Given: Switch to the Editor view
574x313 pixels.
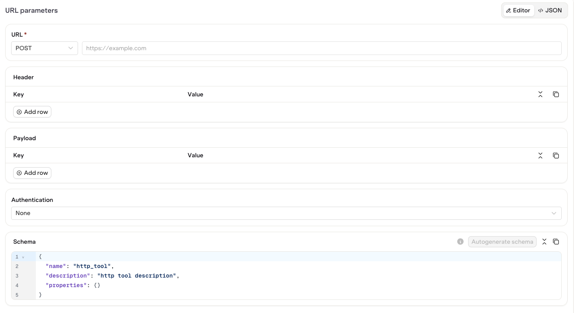Looking at the screenshot, I should [518, 10].
